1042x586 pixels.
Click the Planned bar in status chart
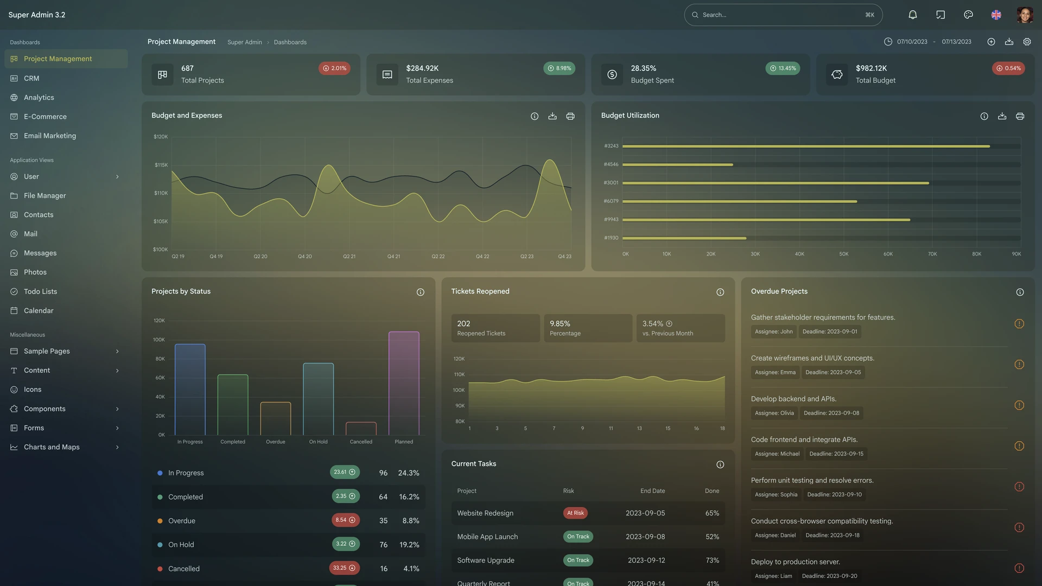point(404,383)
